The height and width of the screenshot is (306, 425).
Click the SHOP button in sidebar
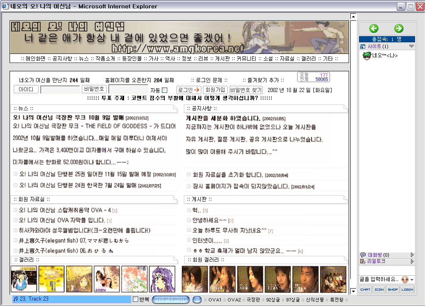point(393,290)
